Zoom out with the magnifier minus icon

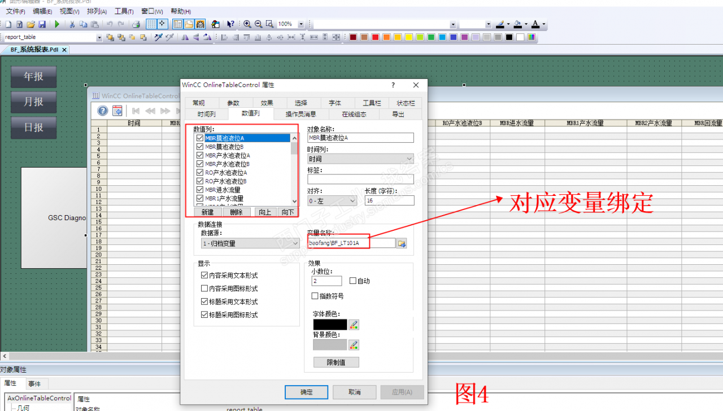[x=258, y=24]
